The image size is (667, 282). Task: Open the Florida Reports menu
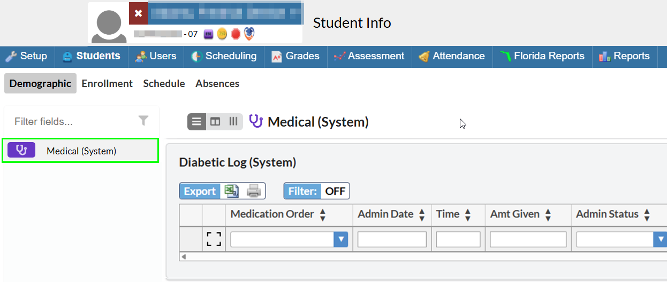click(542, 56)
